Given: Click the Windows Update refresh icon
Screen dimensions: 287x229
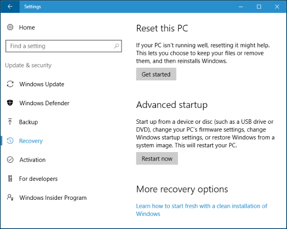Looking at the screenshot, I should [x=10, y=84].
